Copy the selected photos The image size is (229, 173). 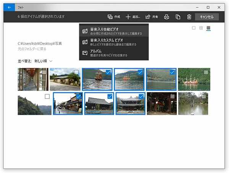178,17
